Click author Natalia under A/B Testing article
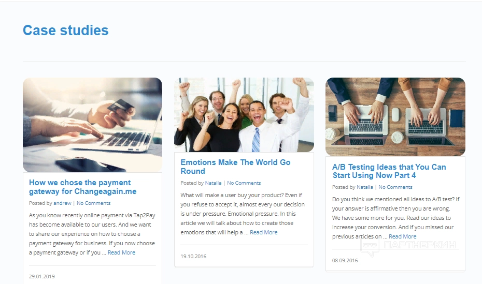The width and height of the screenshot is (482, 284). (x=365, y=187)
